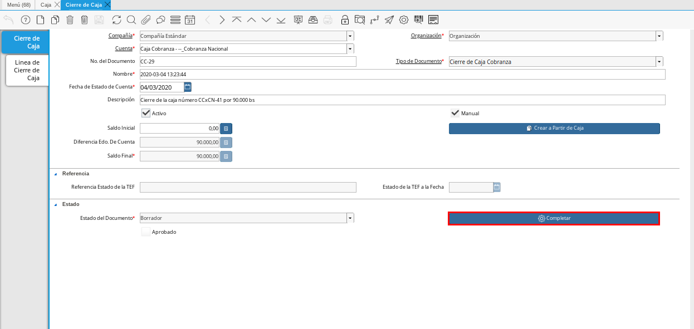Click the Saldo Inicial amount field
Image resolution: width=694 pixels, height=329 pixels.
(x=180, y=128)
